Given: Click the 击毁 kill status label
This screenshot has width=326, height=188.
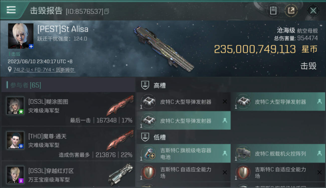Looking at the screenshot, I should 308,66.
